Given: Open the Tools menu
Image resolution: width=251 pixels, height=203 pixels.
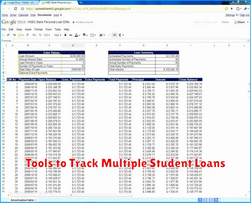Looking at the screenshot, I should coord(57,29).
